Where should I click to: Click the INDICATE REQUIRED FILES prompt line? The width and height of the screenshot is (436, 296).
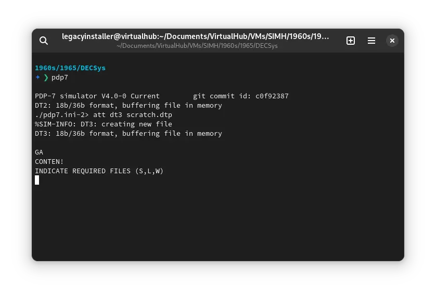coord(99,171)
